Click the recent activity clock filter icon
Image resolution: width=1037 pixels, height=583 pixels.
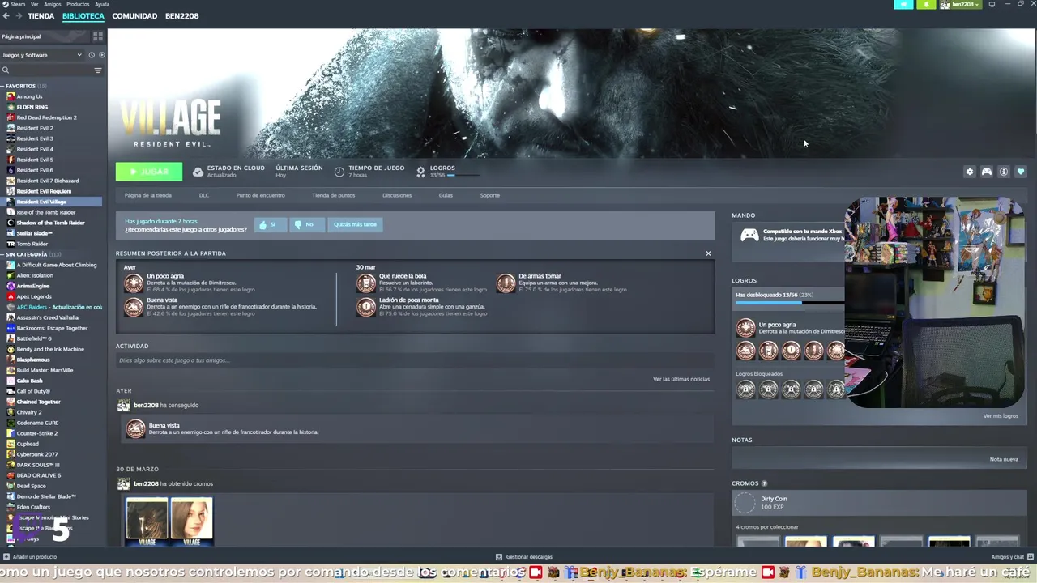tap(92, 55)
